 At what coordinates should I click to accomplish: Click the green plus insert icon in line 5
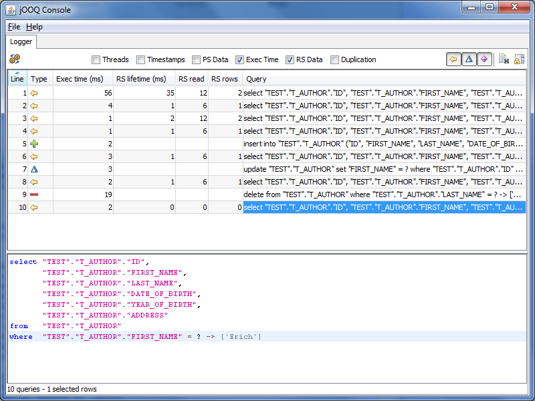[34, 144]
